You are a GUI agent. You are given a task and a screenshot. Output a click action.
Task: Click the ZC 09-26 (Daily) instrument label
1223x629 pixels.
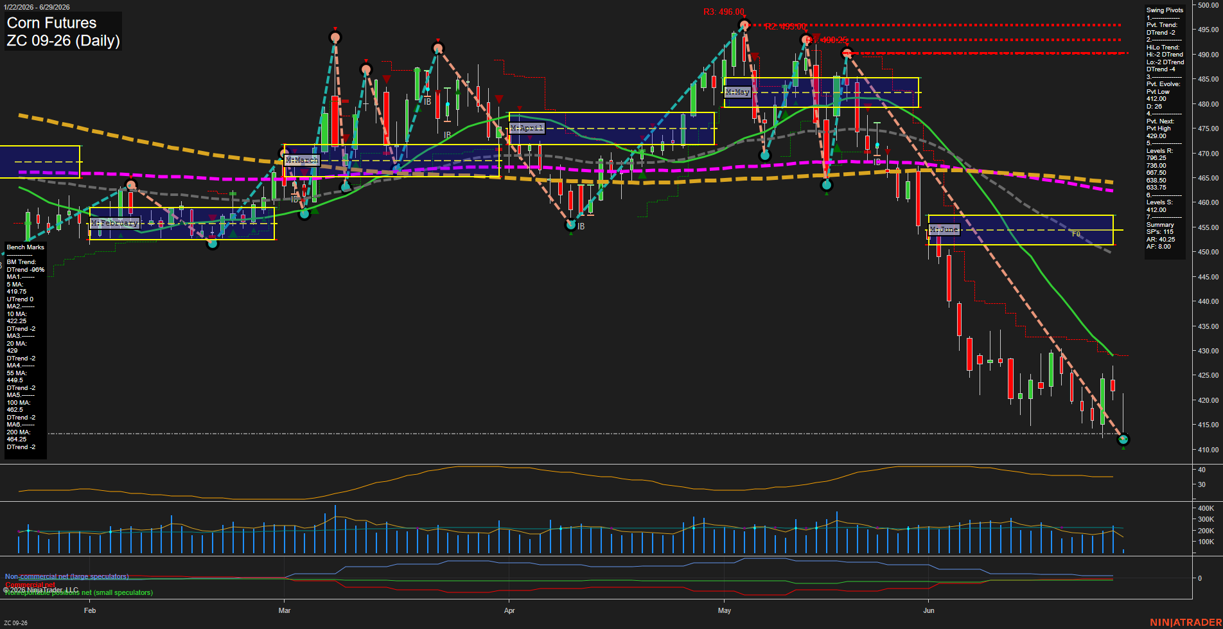(x=63, y=41)
